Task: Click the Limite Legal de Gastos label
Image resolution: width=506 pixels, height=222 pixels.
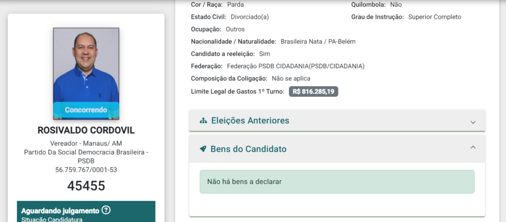Action: (x=237, y=92)
